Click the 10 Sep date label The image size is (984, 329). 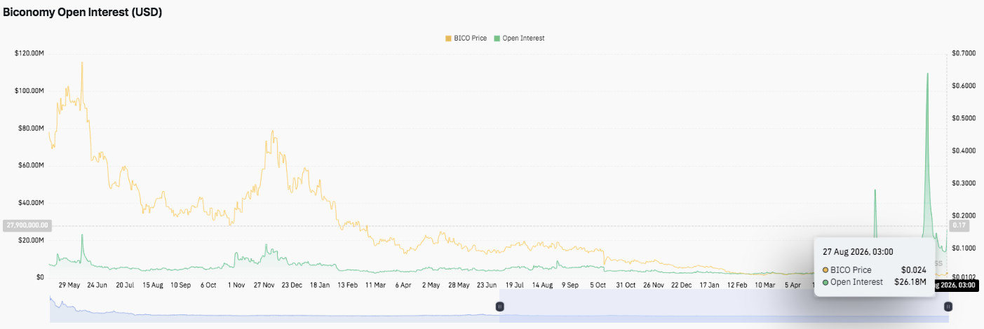click(181, 286)
